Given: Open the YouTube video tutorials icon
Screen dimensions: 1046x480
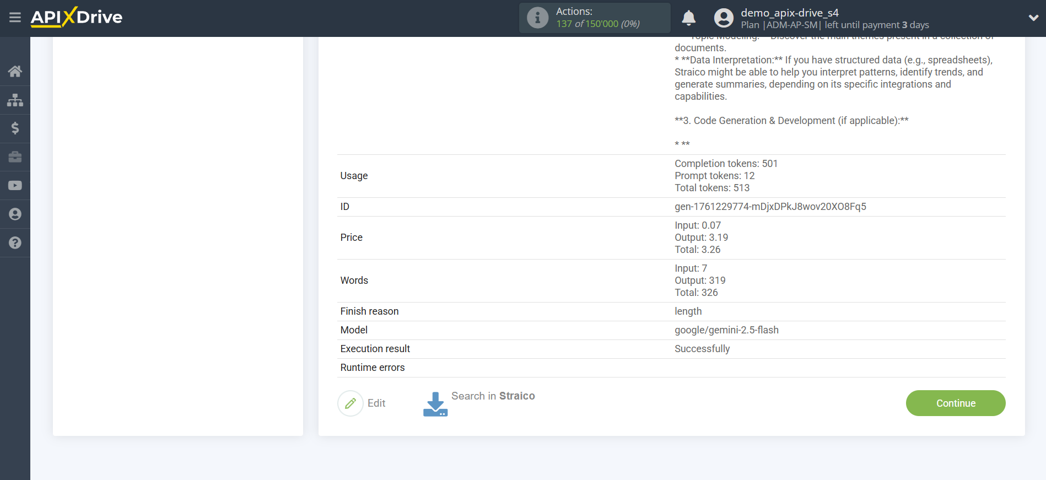Looking at the screenshot, I should coord(15,186).
